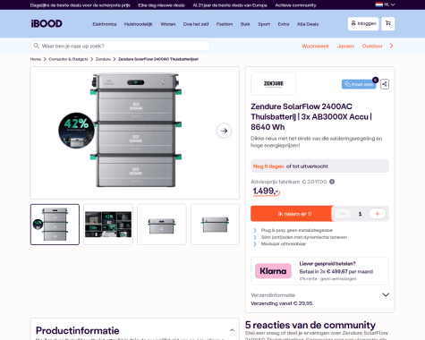Viewport: 425px width, 340px height.
Task: Click 'Betaal in 3x € 499,67 per maand'
Action: coord(336,271)
